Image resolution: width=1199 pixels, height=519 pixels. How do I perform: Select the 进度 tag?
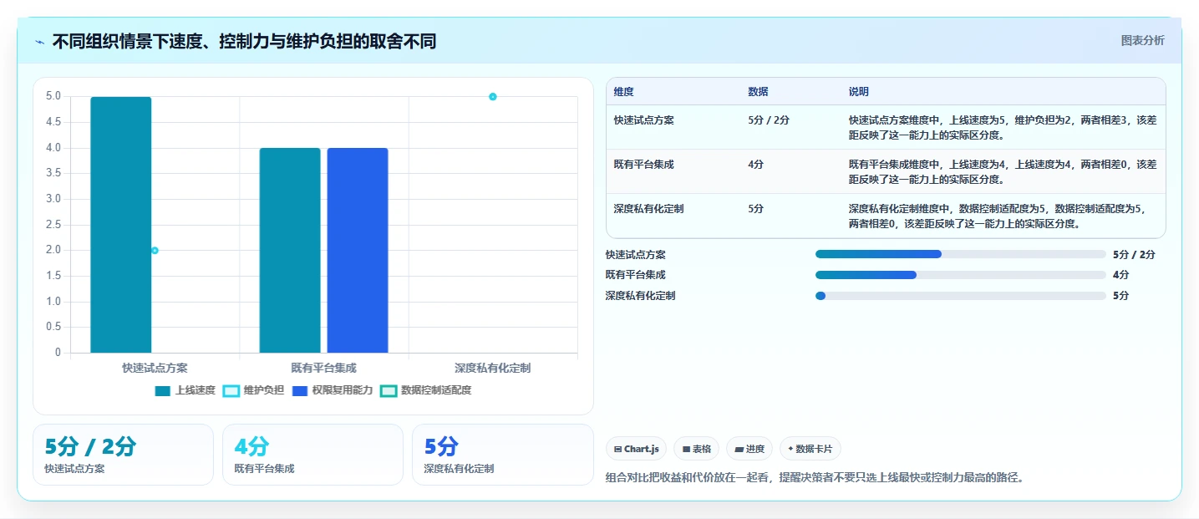[749, 449]
